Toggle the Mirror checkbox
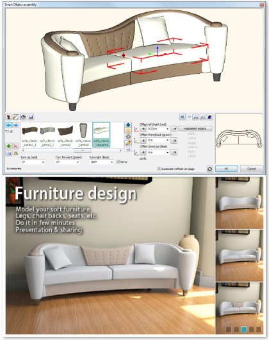 118,162
